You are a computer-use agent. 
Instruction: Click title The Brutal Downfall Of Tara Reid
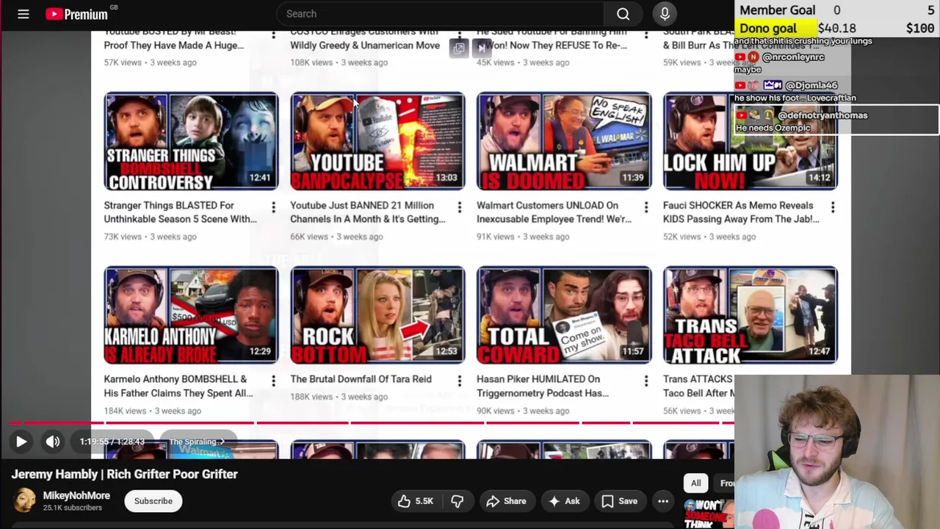pos(361,379)
